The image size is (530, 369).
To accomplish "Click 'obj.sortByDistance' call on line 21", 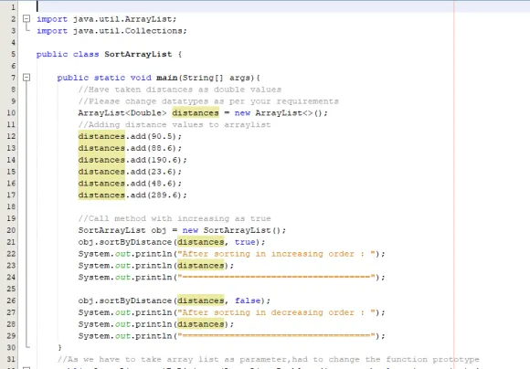I will [125, 242].
